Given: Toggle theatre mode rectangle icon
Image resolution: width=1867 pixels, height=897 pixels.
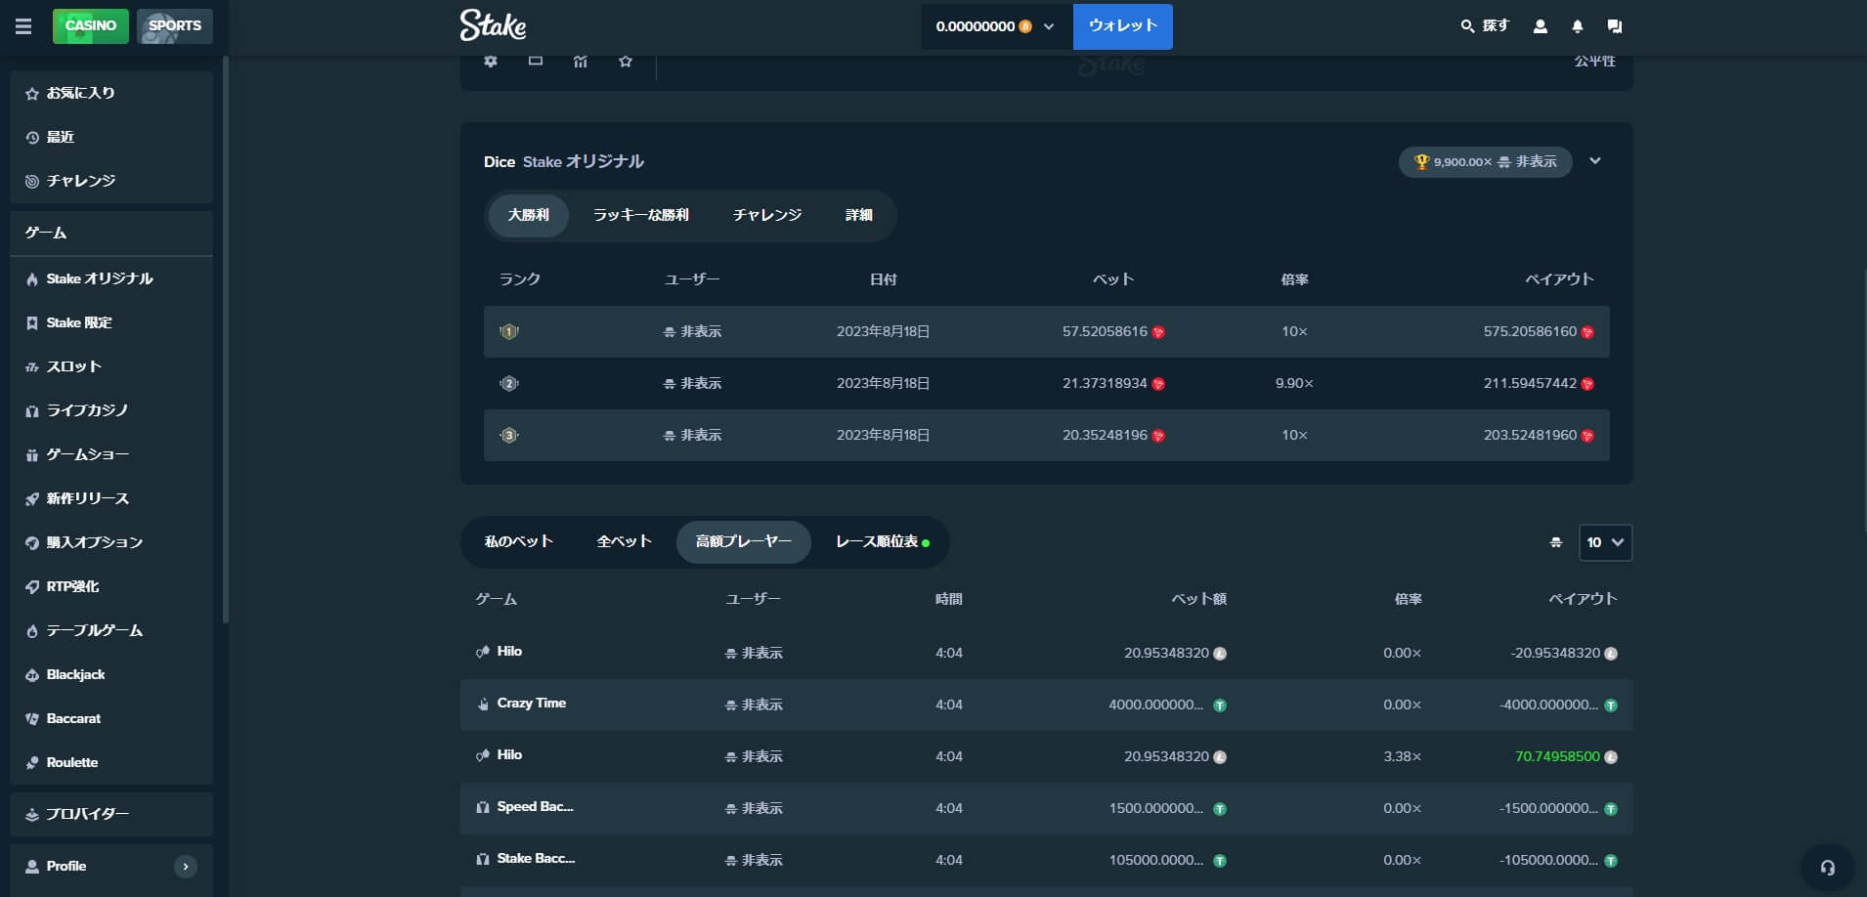Looking at the screenshot, I should click(536, 61).
